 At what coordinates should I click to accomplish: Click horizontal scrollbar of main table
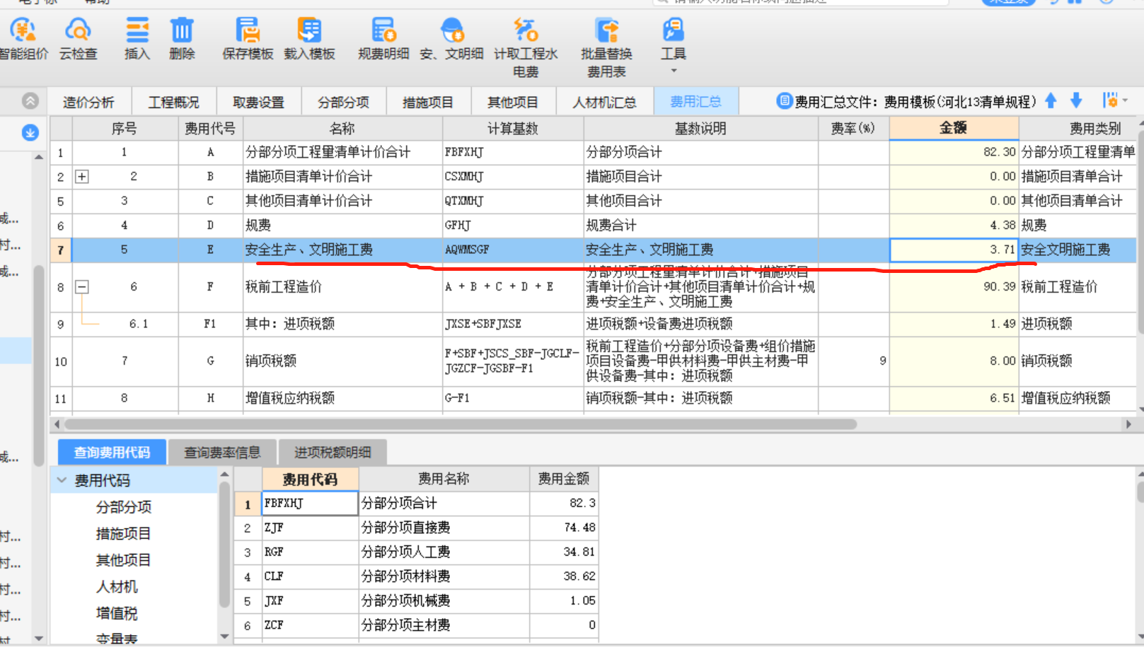[x=460, y=424]
